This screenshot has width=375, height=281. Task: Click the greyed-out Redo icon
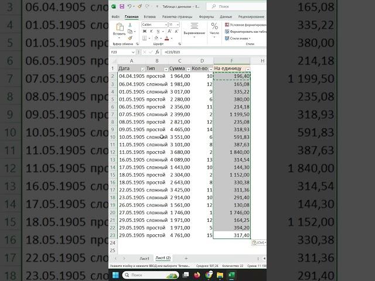coord(147,6)
